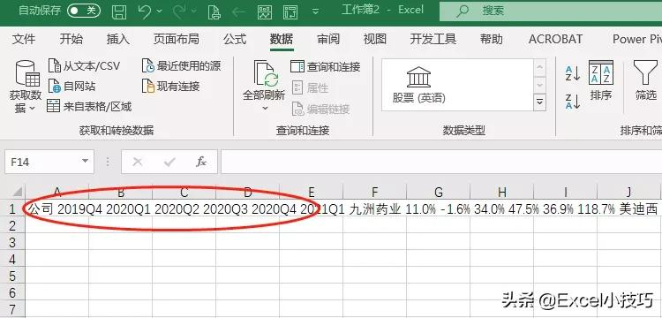Open Customize Quick Access Toolbar dropdown

[315, 11]
